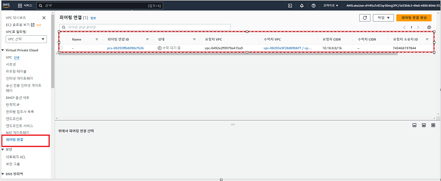Image resolution: width=441 pixels, height=181 pixels.
Task: Open accepter VPC vpc-08205e5f28d89bbf7 link
Action: [x=287, y=48]
